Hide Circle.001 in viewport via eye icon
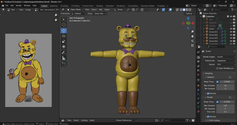Viewport: 237px width, 125px height. (231, 32)
